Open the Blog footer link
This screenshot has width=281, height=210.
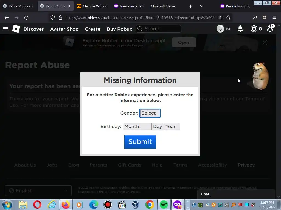(x=74, y=165)
